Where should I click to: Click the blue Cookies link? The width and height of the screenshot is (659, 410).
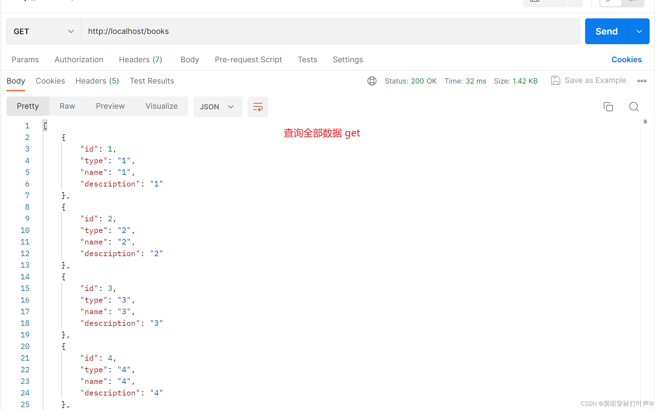pyautogui.click(x=626, y=60)
